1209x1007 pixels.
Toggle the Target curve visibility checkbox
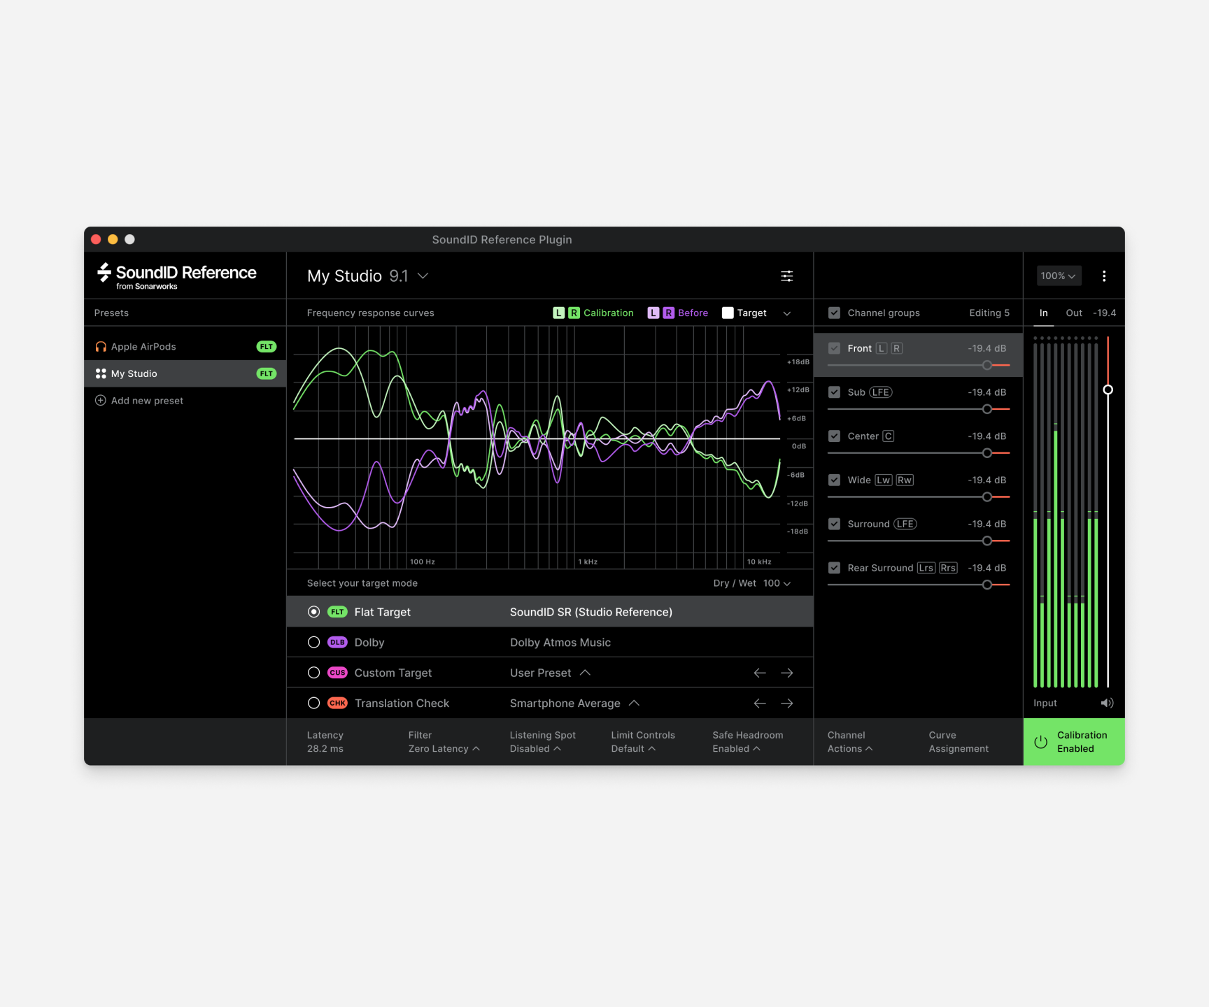click(728, 313)
